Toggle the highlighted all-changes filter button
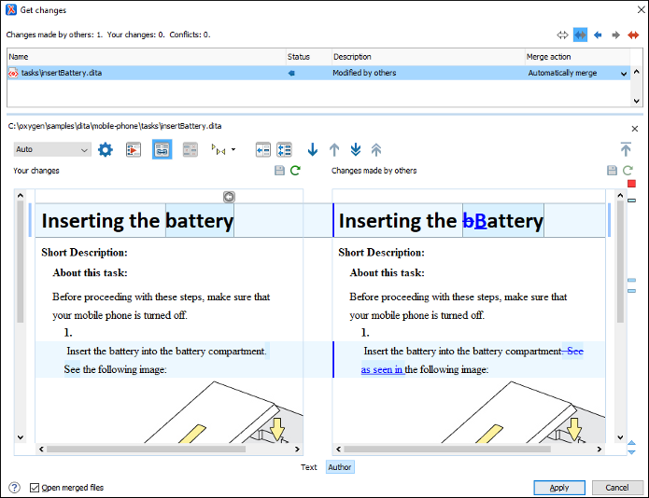 click(x=580, y=35)
